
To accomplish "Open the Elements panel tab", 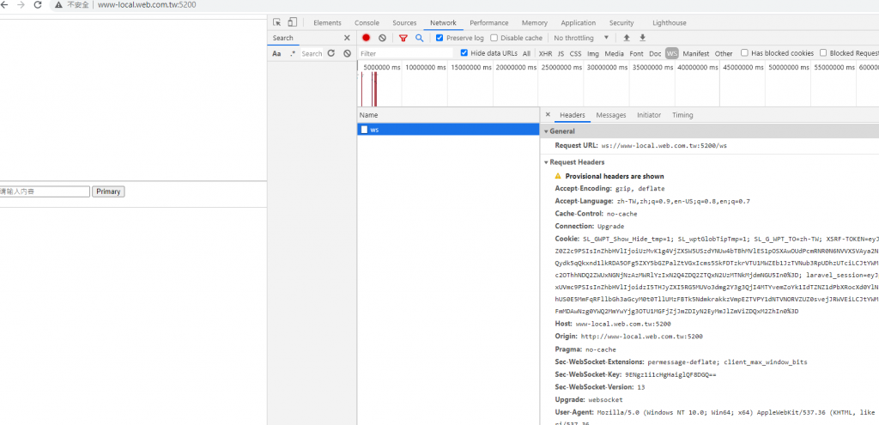I will coord(327,23).
